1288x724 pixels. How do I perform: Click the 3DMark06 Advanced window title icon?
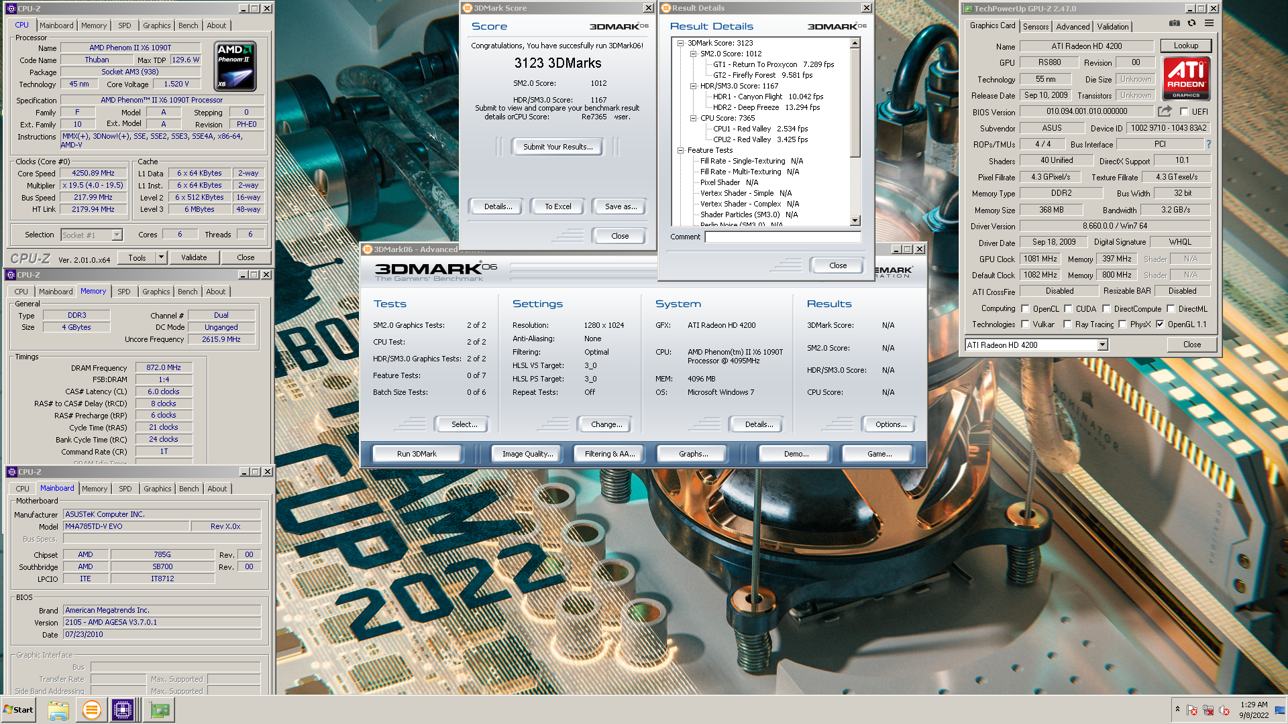coord(368,249)
